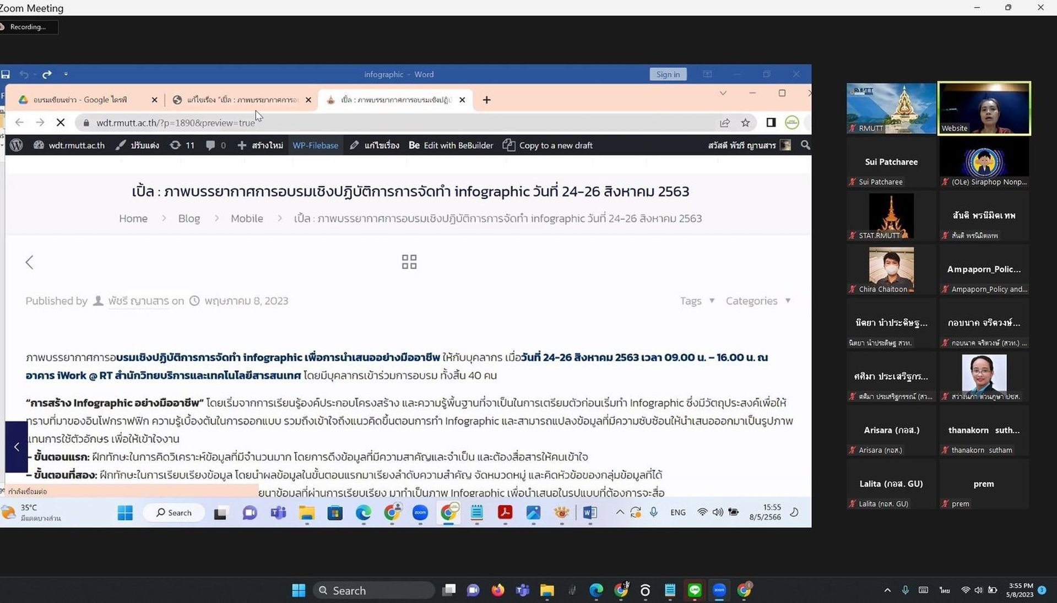
Task: Click the dark blue sticky previous-post arrow
Action: pos(17,447)
